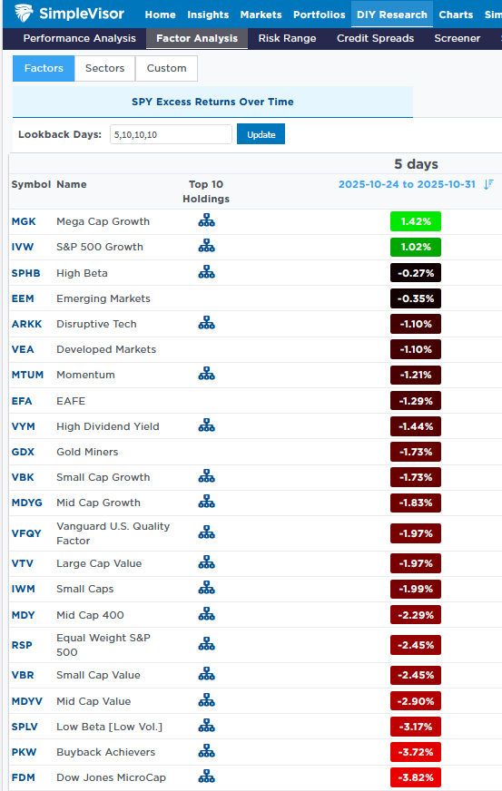Click the Lookback Days input field

pos(171,134)
